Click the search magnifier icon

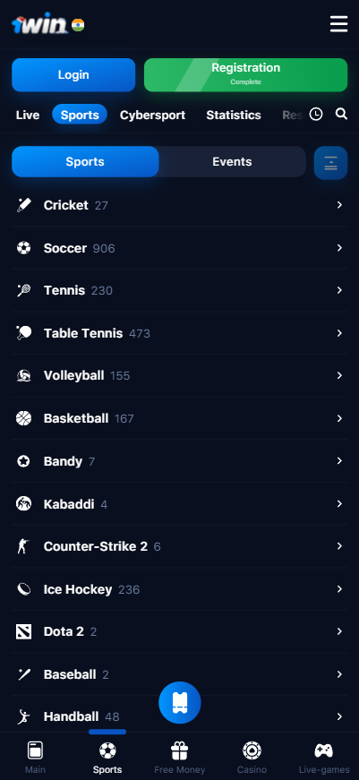[341, 114]
